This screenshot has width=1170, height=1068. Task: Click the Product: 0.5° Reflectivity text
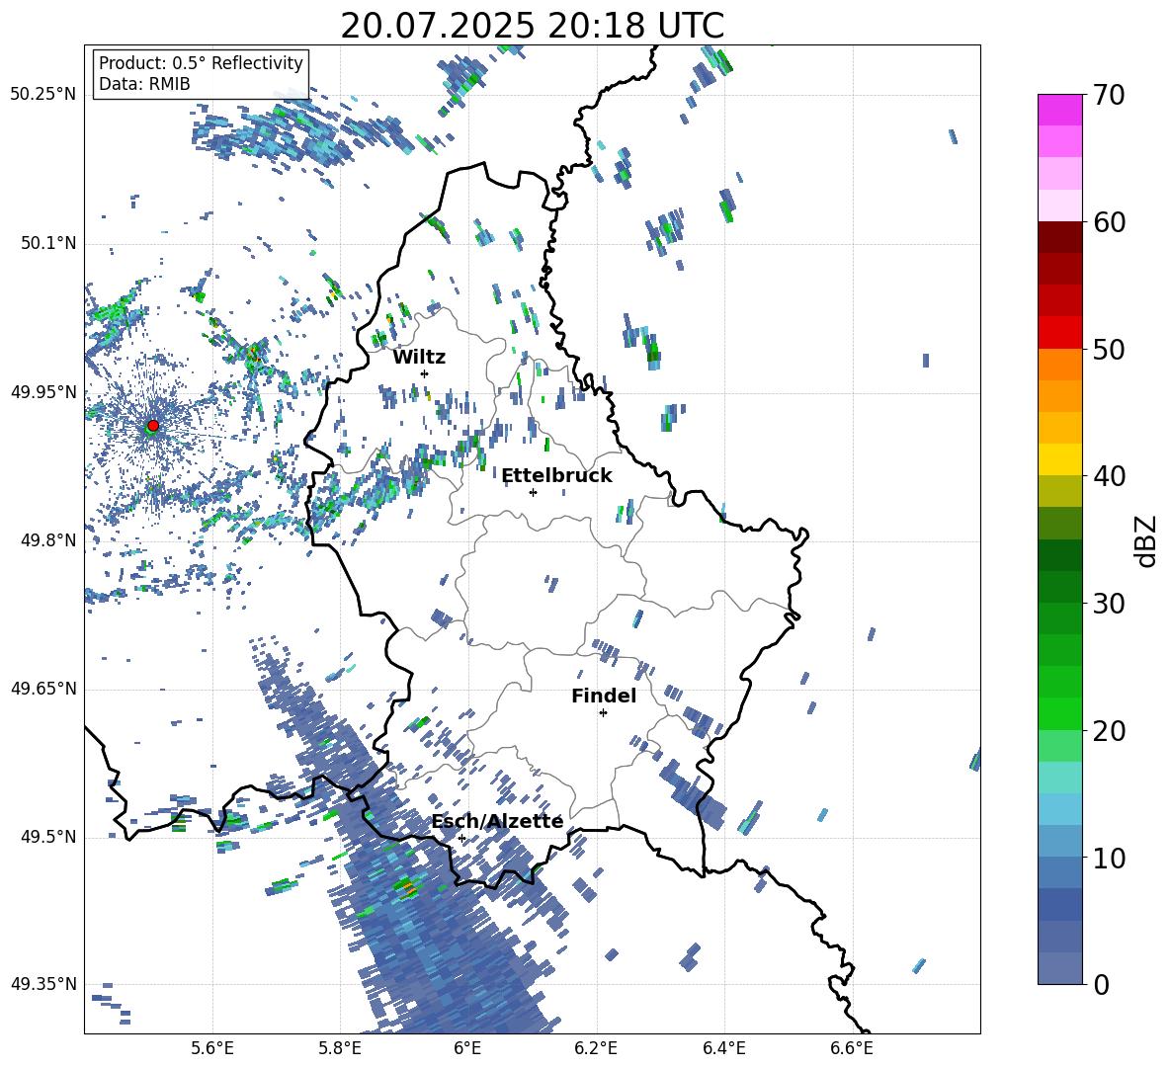201,62
